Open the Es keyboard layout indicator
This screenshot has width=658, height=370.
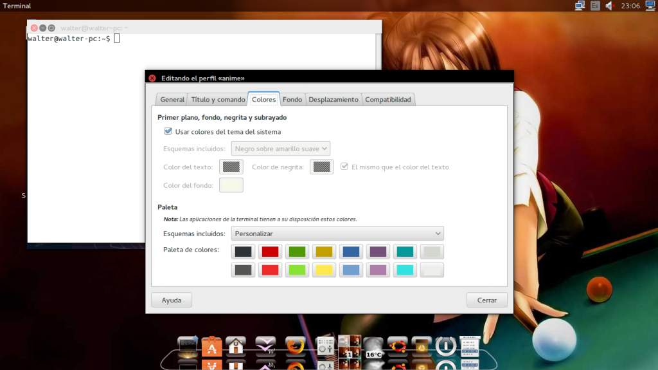[594, 5]
